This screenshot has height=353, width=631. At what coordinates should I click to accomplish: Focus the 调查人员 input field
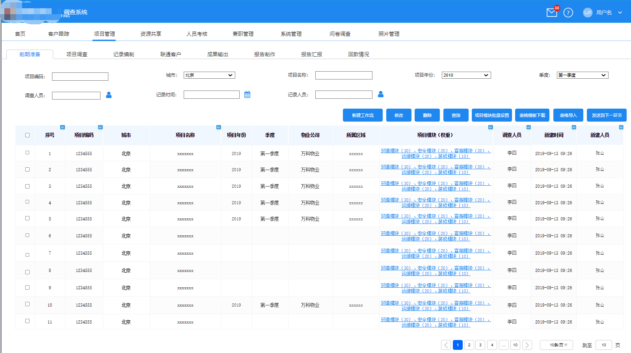click(76, 96)
